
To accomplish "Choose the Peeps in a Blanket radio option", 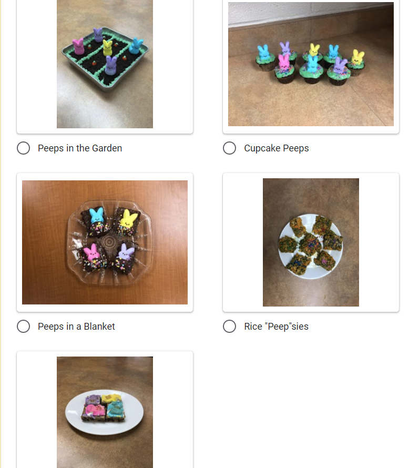I will 23,326.
